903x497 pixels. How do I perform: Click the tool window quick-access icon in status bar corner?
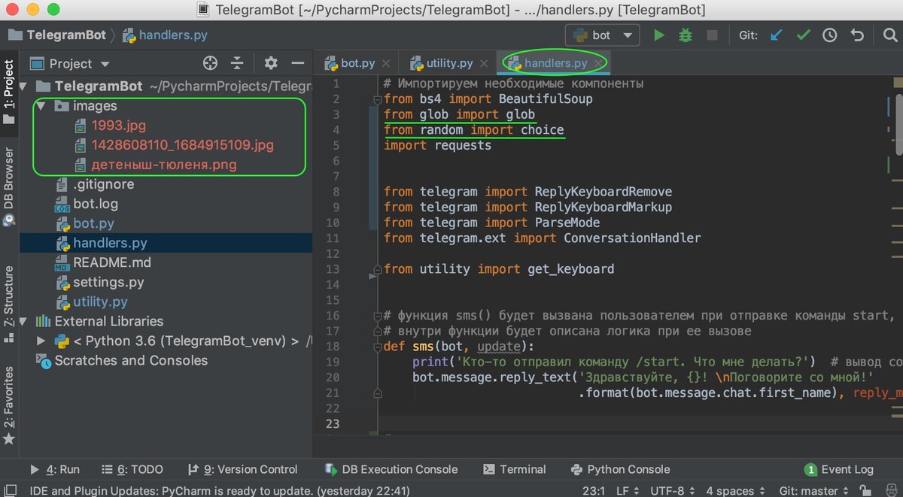coord(9,491)
